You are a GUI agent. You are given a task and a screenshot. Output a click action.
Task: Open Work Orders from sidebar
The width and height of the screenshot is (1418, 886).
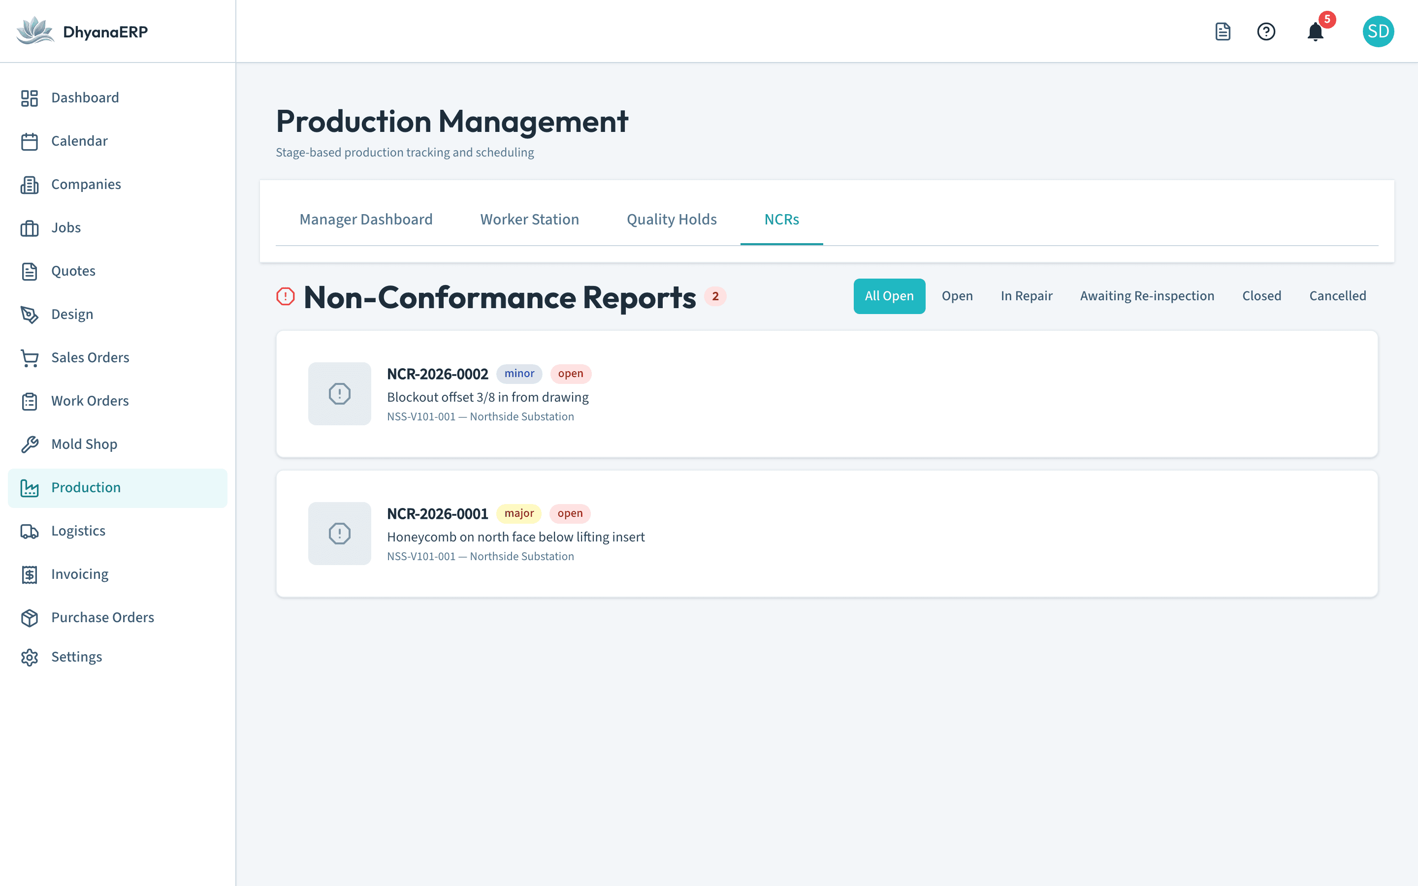pyautogui.click(x=118, y=401)
